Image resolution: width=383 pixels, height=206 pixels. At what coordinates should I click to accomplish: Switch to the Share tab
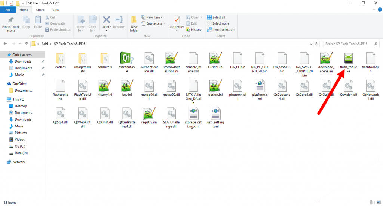pyautogui.click(x=40, y=10)
